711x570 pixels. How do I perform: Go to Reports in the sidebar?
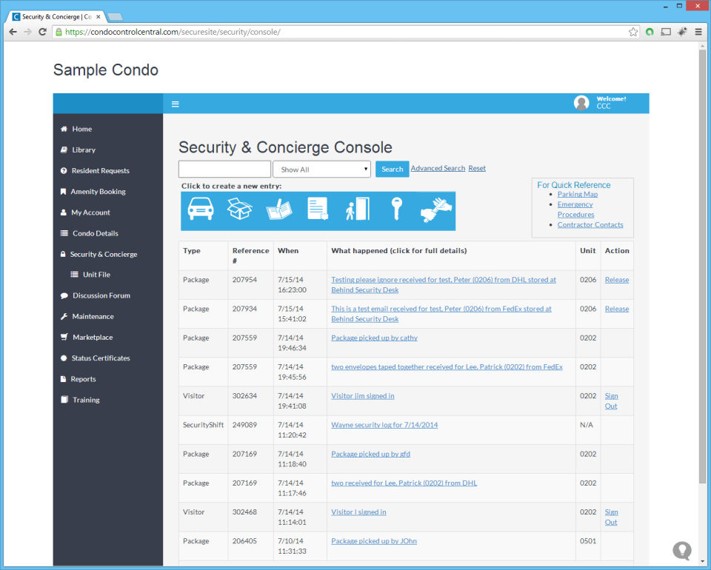click(x=83, y=379)
